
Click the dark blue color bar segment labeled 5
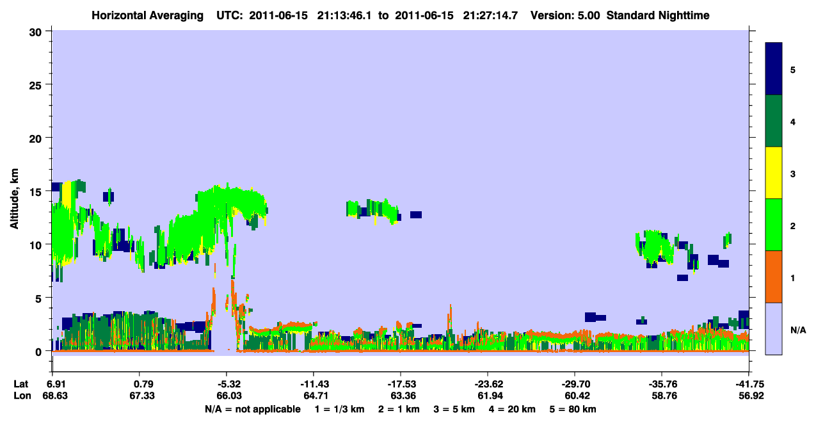774,69
